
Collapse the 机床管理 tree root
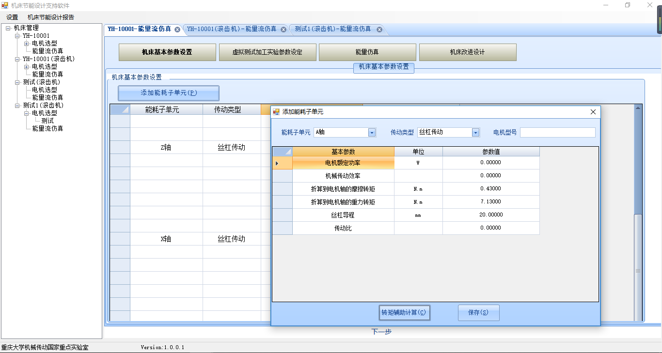click(x=8, y=28)
